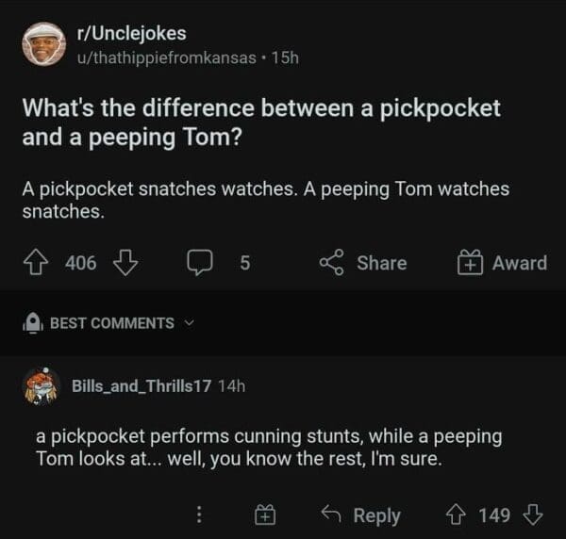Upvote the pickpocket joke post
Screen dimensions: 566x539
click(x=39, y=263)
